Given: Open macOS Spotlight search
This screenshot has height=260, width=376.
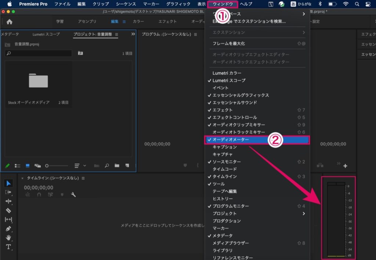Looking at the screenshot, I should point(357,4).
